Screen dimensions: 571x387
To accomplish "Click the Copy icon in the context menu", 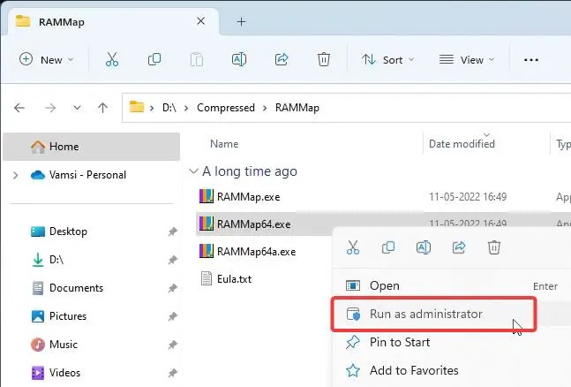I will tap(388, 247).
